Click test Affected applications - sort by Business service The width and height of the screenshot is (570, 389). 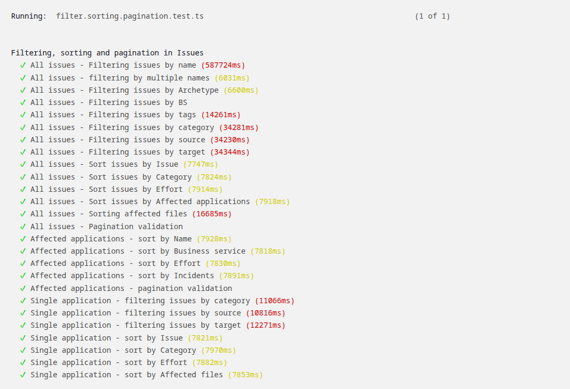(138, 251)
